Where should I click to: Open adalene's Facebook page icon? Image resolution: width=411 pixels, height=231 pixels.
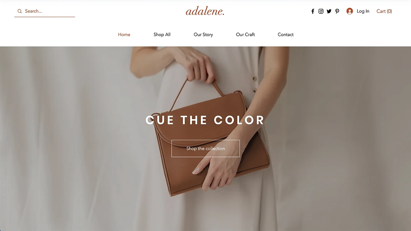[313, 11]
